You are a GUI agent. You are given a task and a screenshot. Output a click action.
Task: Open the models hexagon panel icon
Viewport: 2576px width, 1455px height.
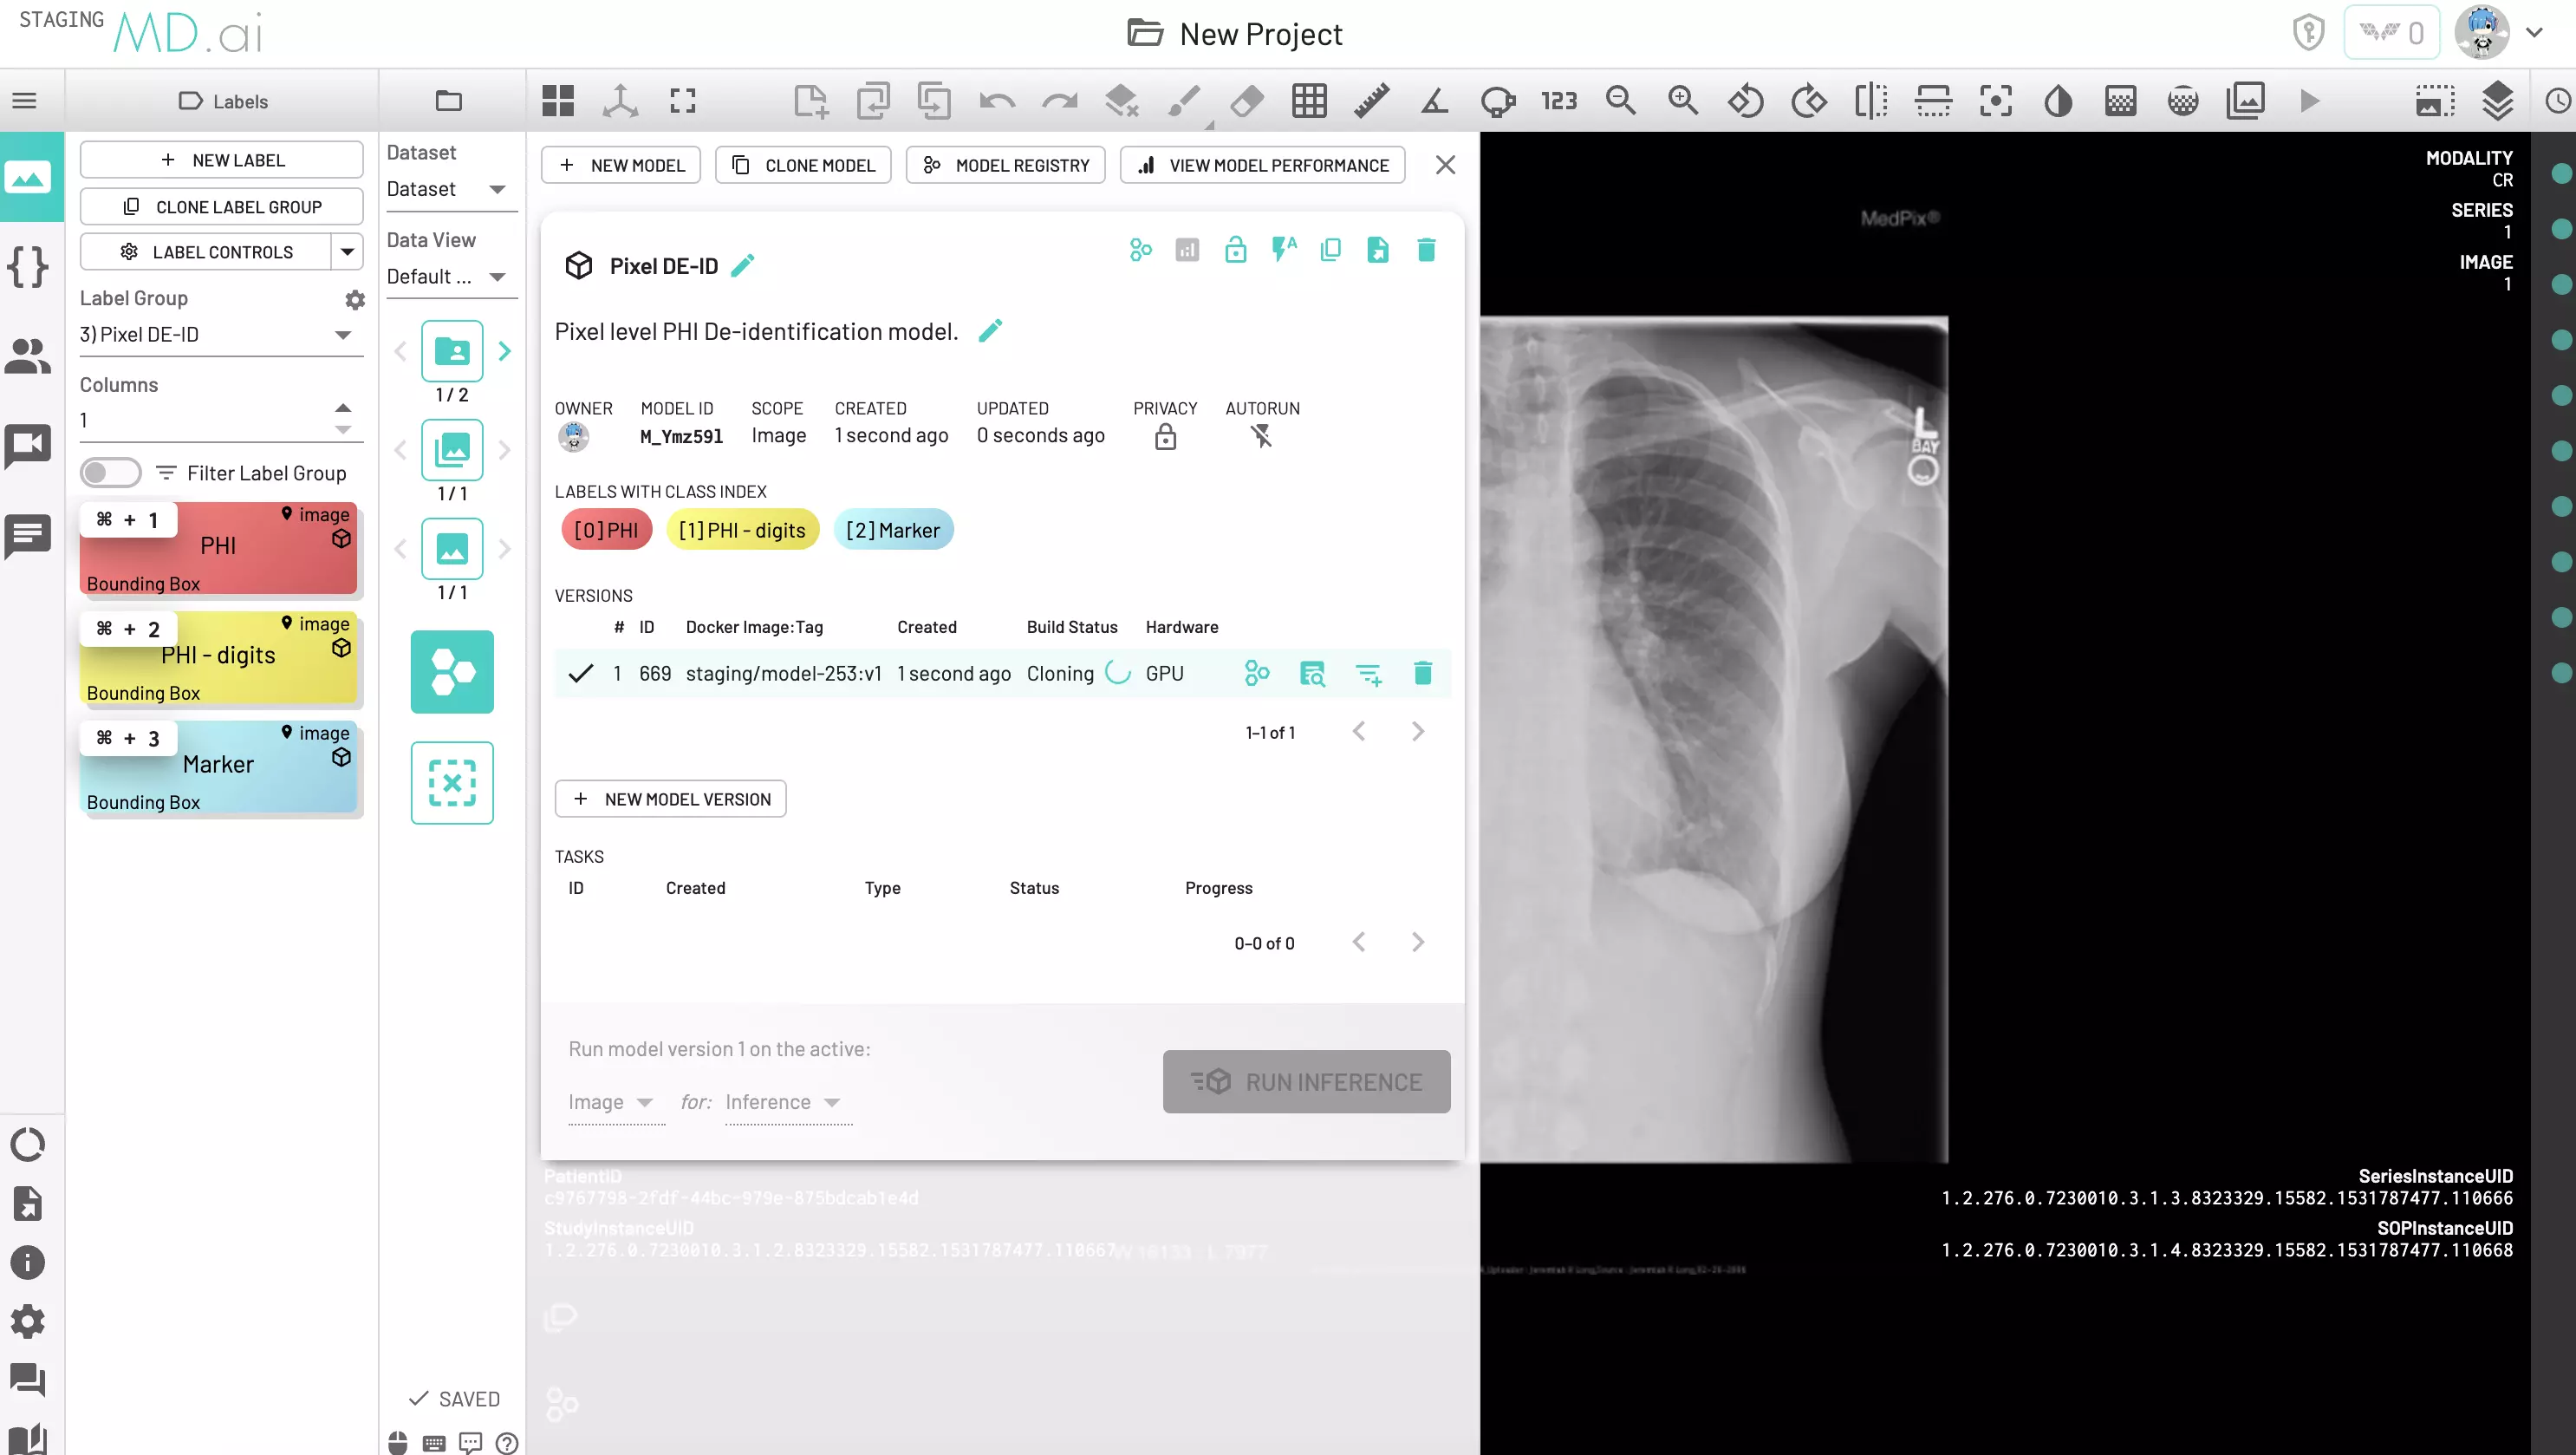tap(452, 671)
